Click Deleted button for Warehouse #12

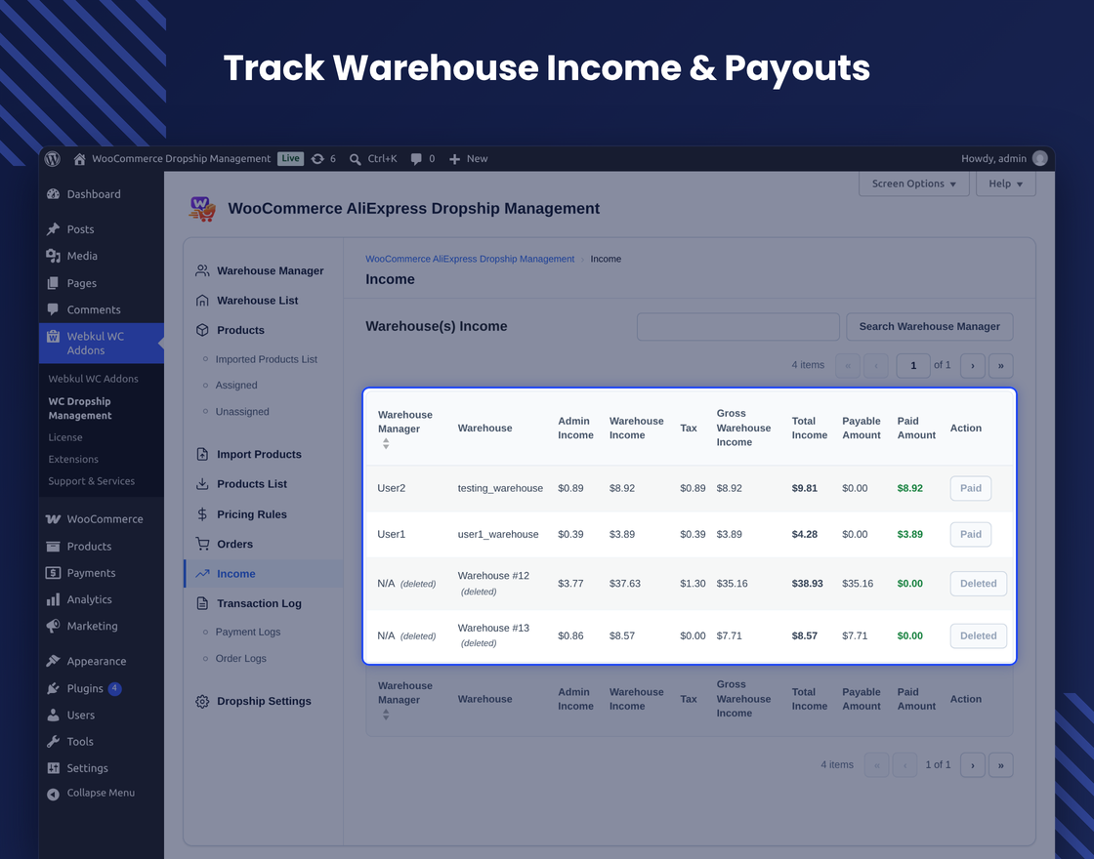[x=978, y=584]
